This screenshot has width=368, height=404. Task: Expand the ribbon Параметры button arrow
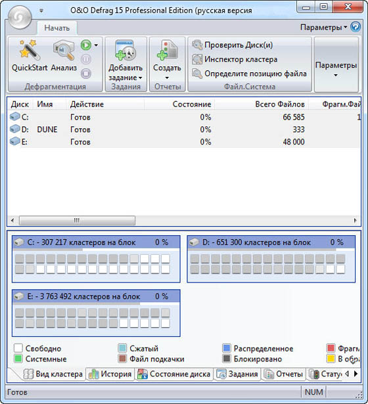tap(336, 76)
